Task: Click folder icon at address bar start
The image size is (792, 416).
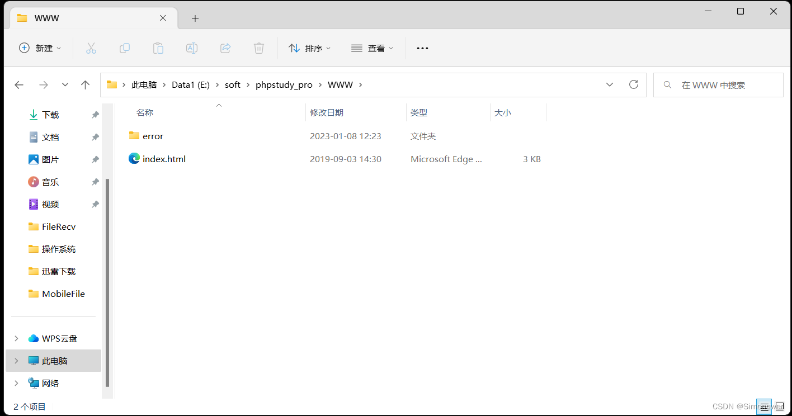Action: click(x=112, y=85)
